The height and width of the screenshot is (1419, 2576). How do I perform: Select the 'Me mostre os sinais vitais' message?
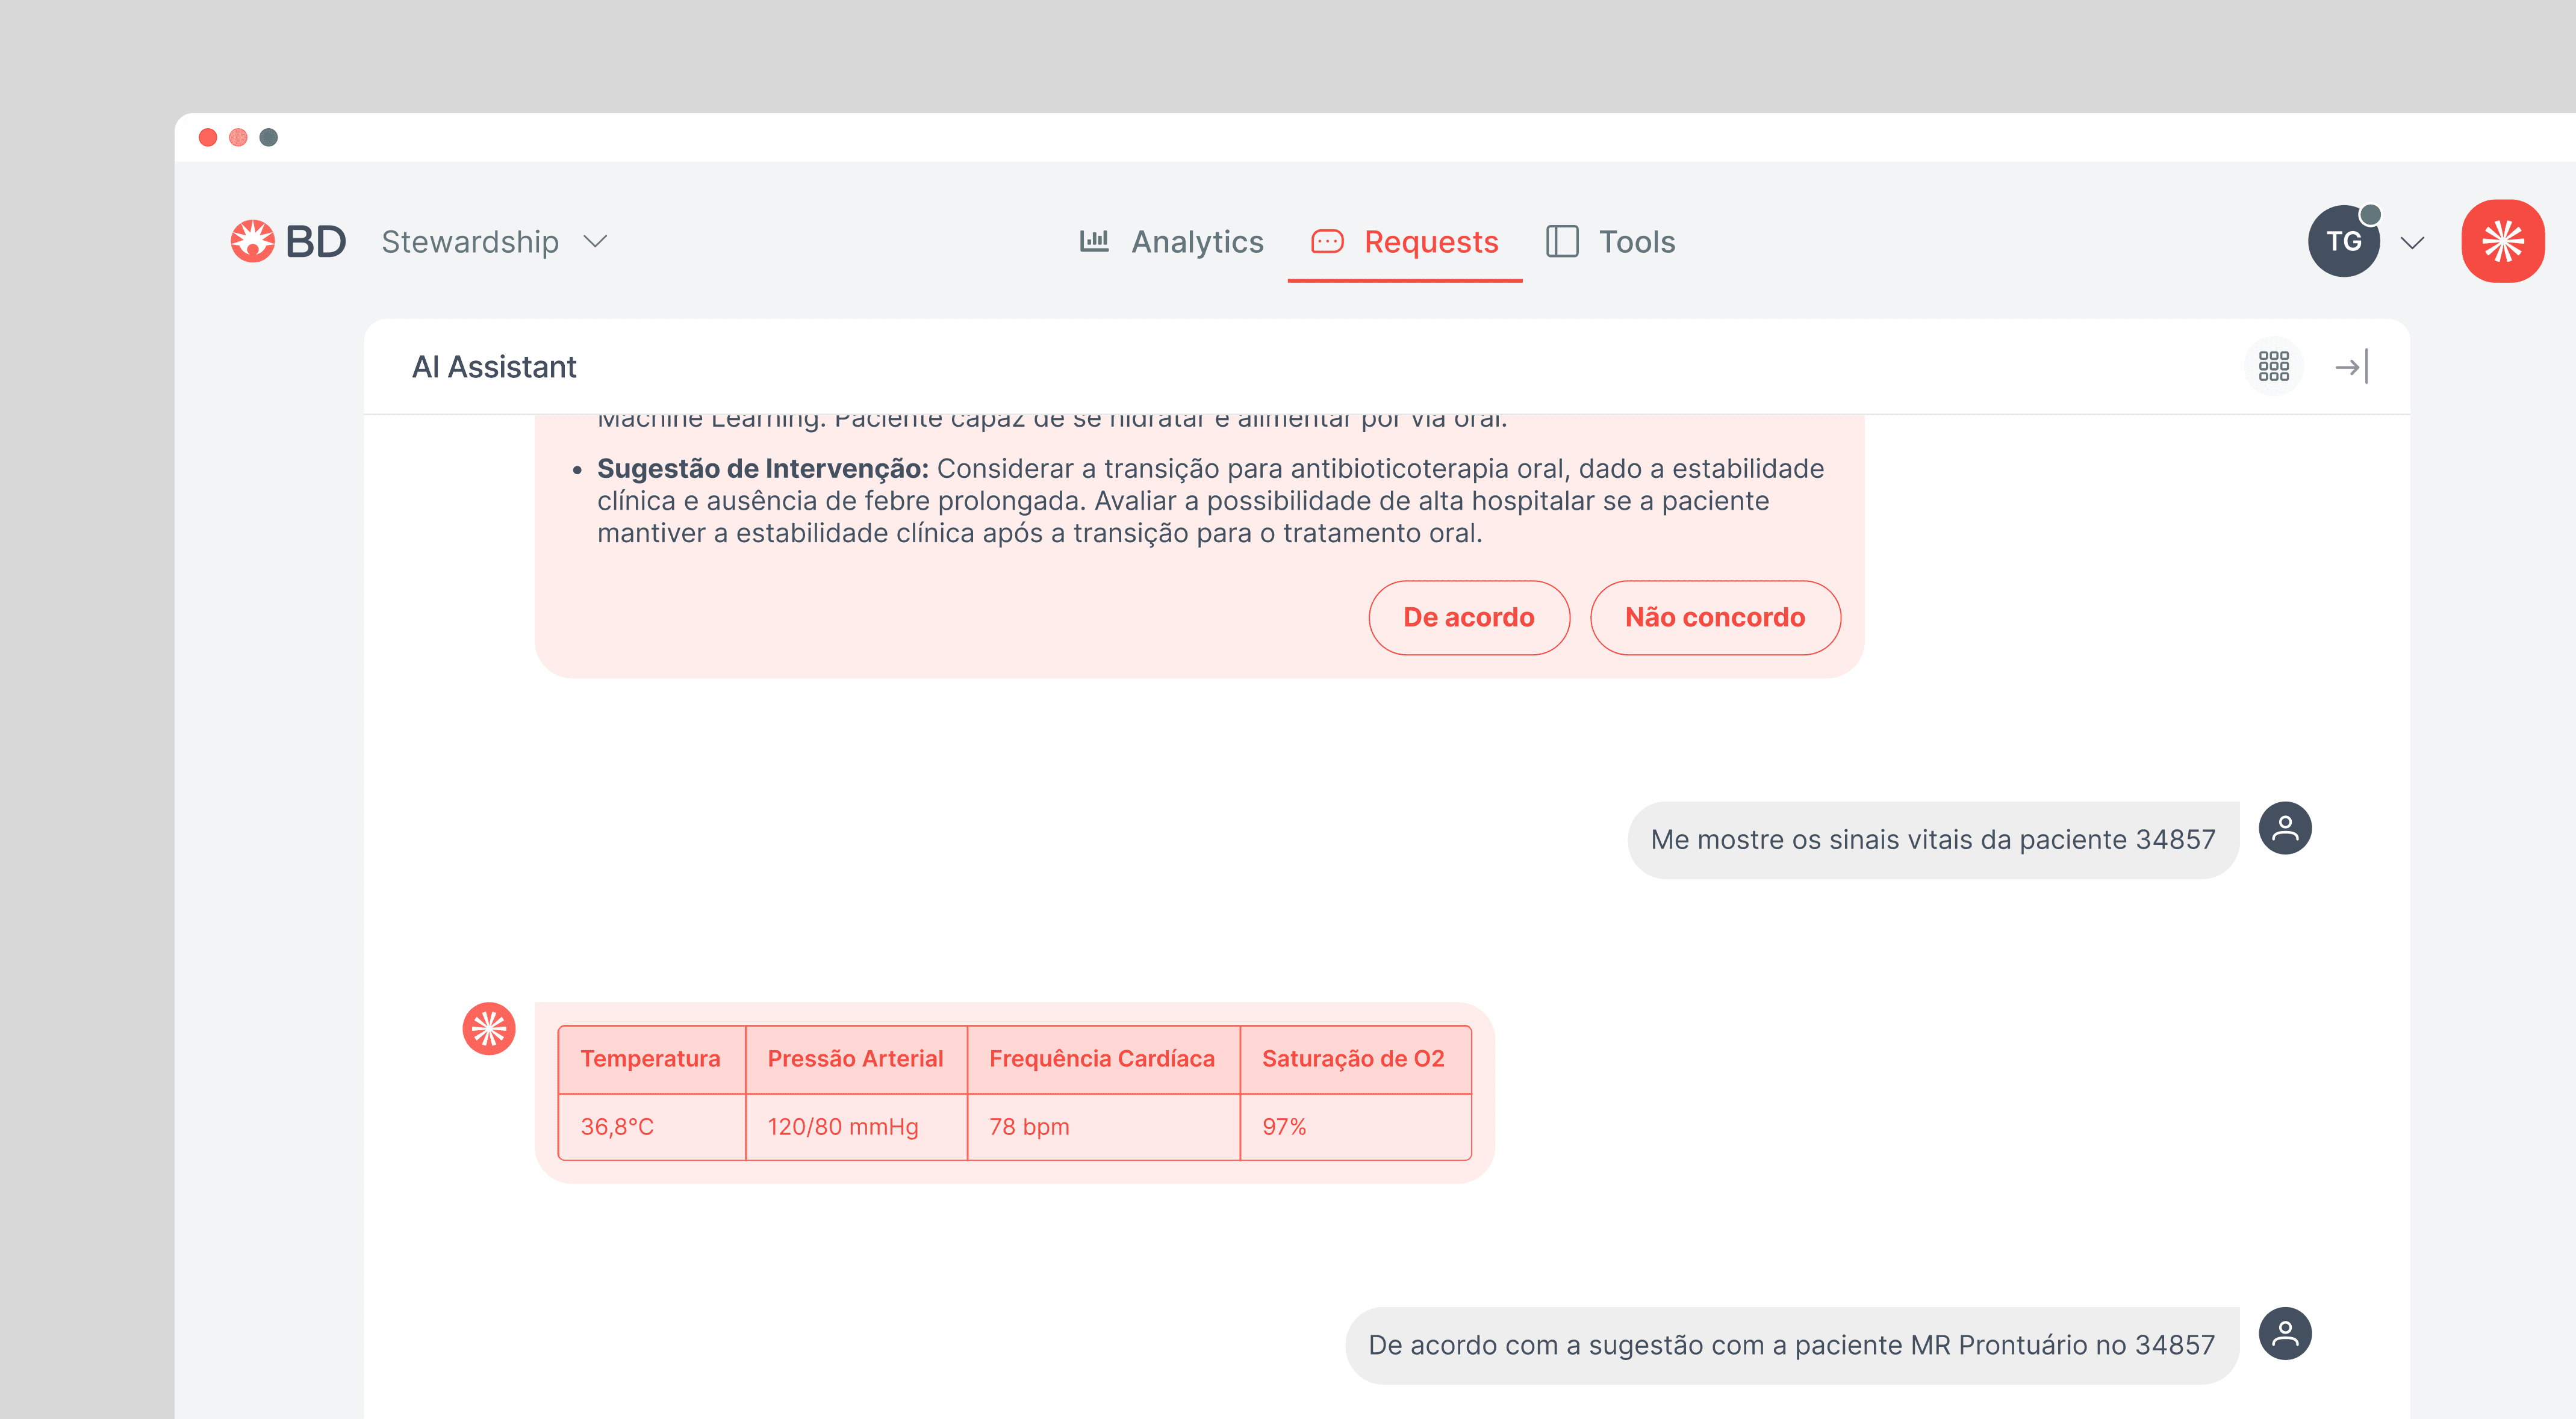pyautogui.click(x=1931, y=839)
